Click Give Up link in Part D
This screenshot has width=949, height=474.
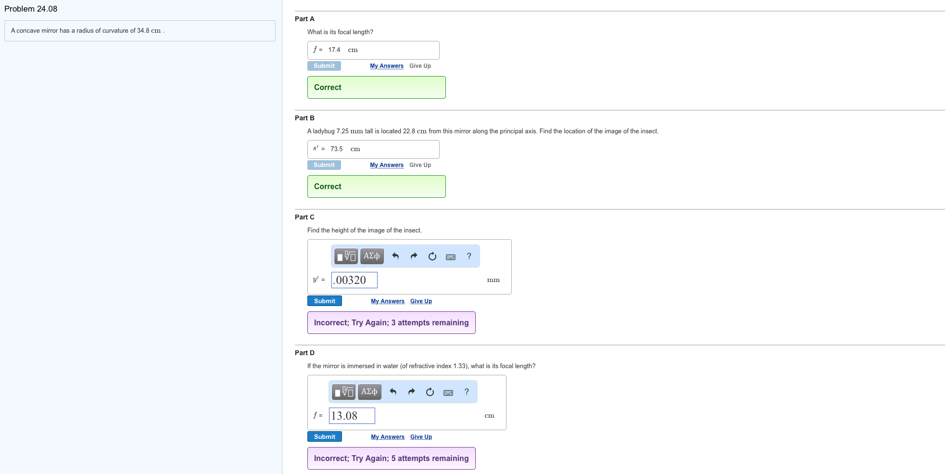click(x=421, y=437)
